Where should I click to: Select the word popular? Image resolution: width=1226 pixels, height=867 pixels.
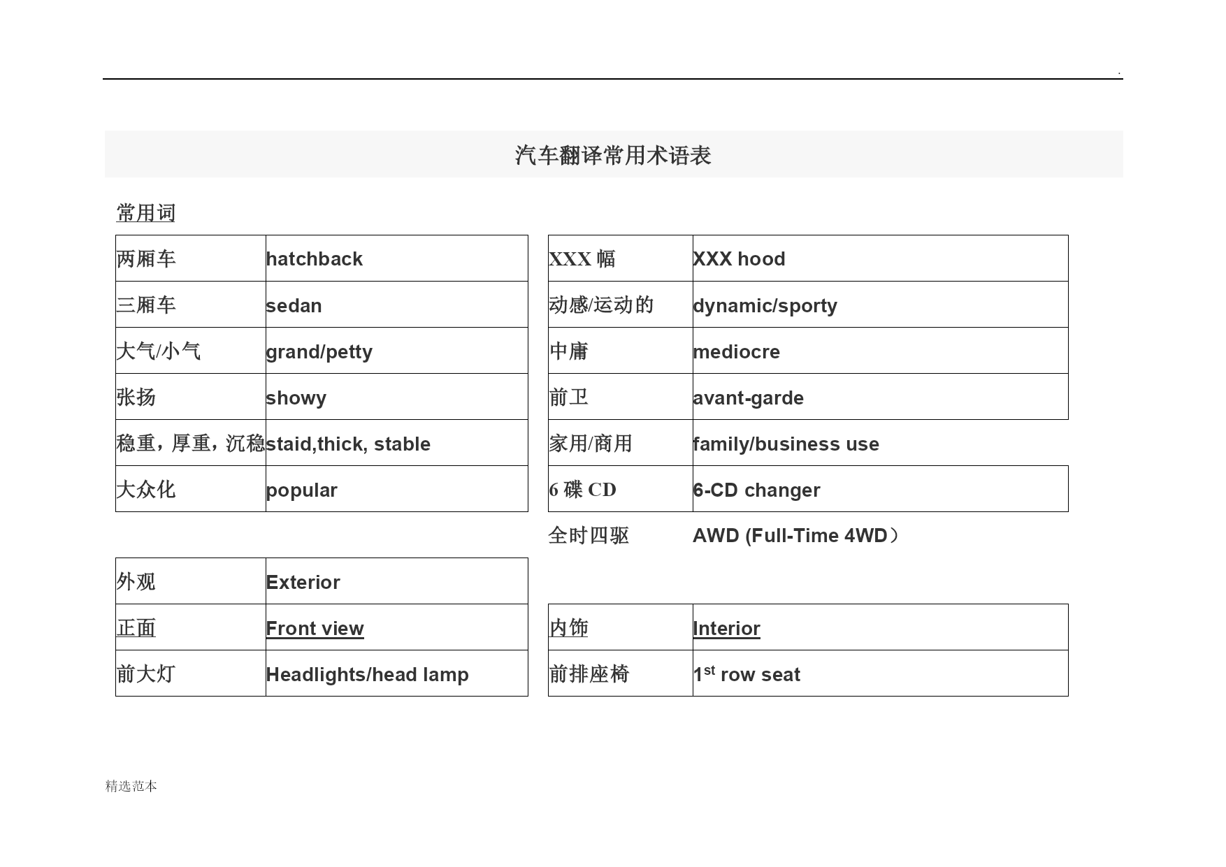[x=301, y=490]
